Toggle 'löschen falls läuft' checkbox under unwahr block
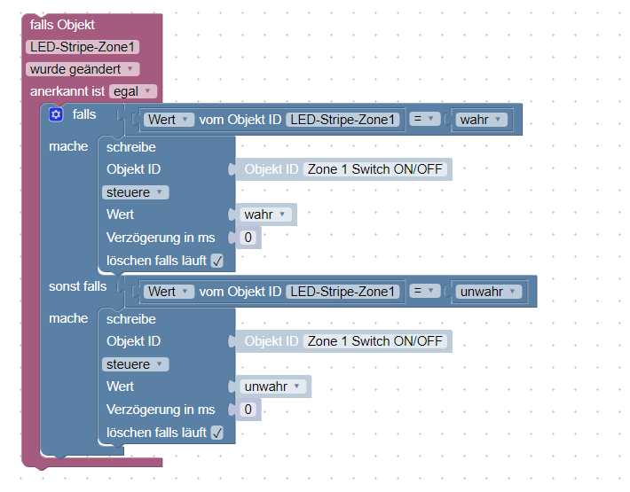The height and width of the screenshot is (492, 630). [x=217, y=433]
